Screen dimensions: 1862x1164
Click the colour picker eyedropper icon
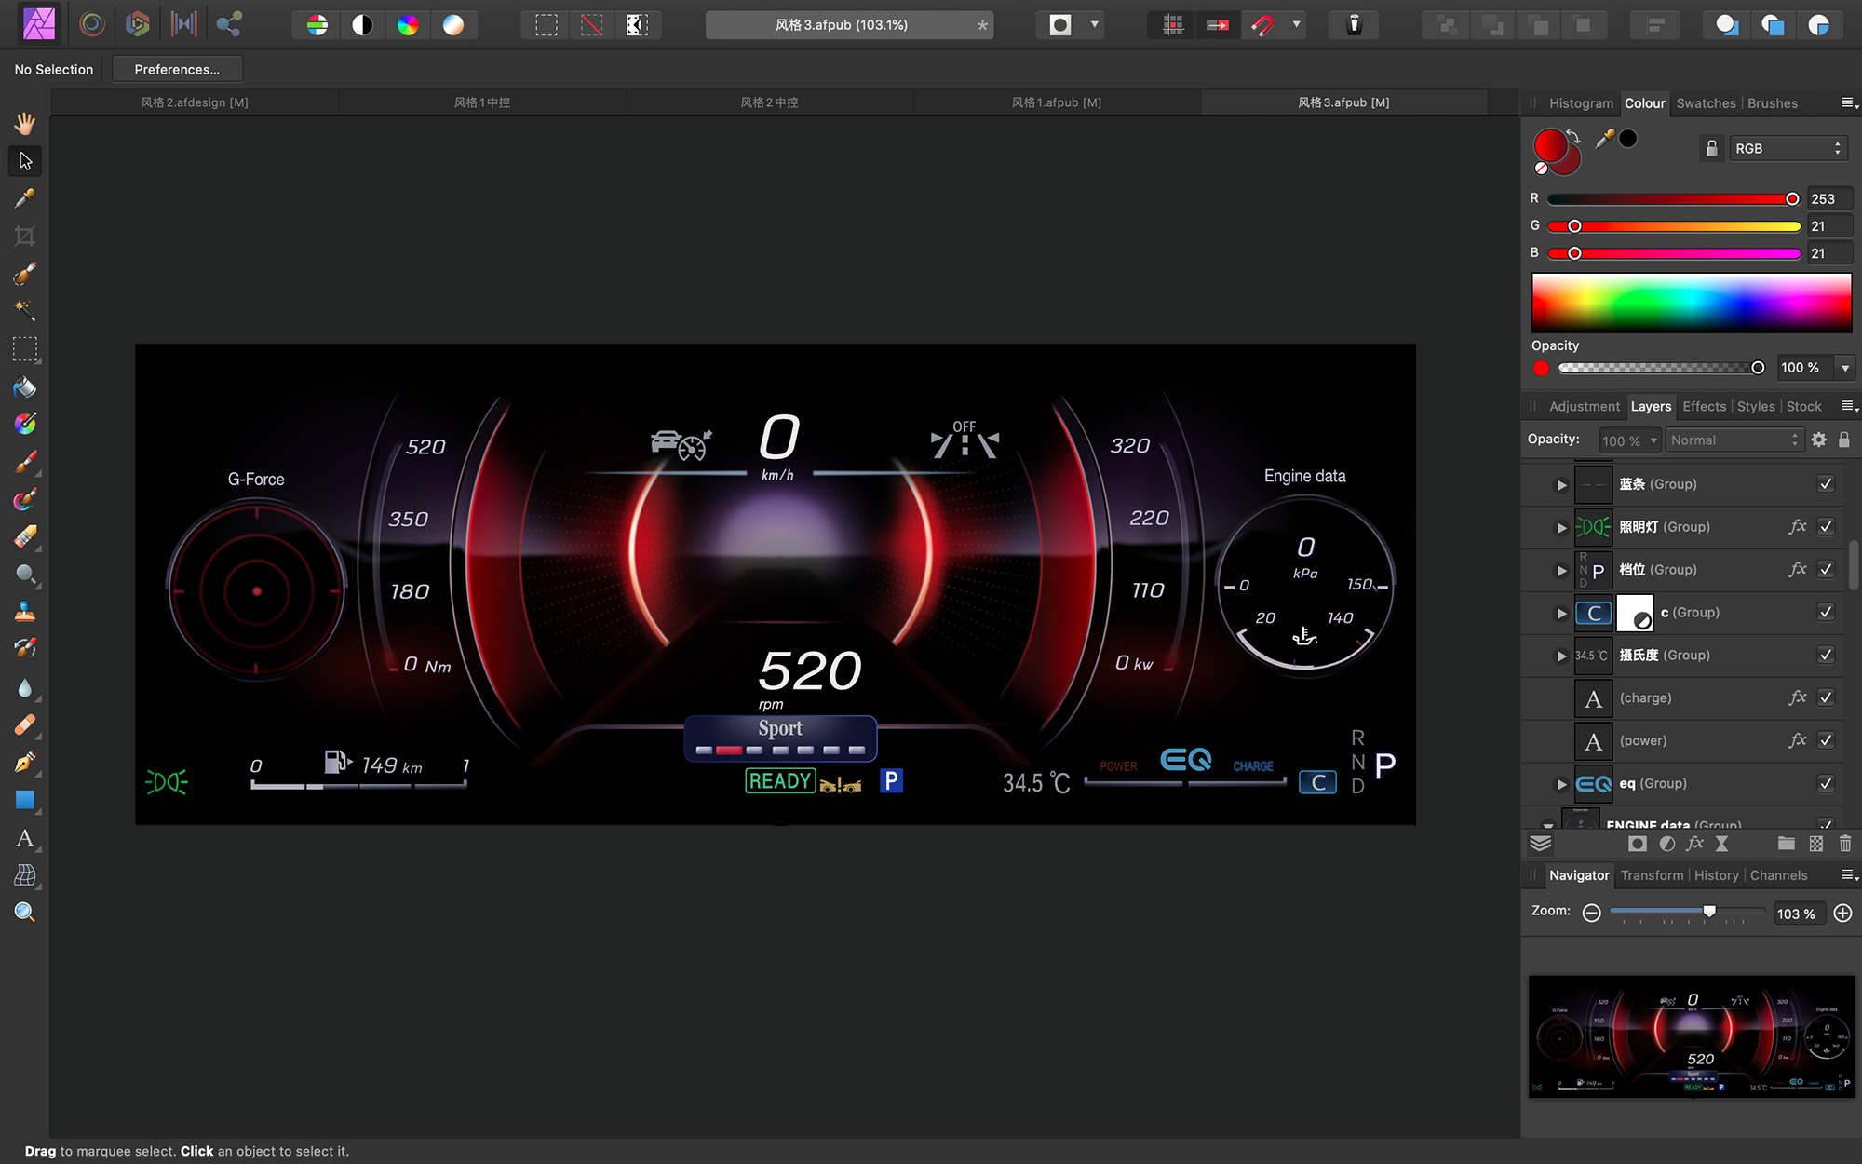1604,140
